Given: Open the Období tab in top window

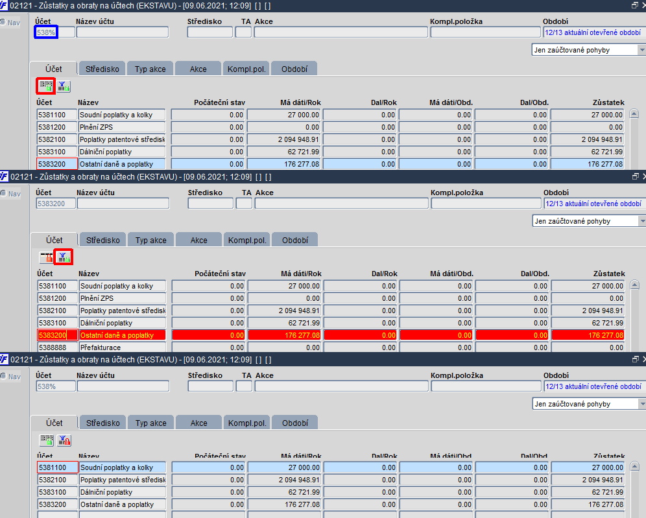Looking at the screenshot, I should [294, 69].
